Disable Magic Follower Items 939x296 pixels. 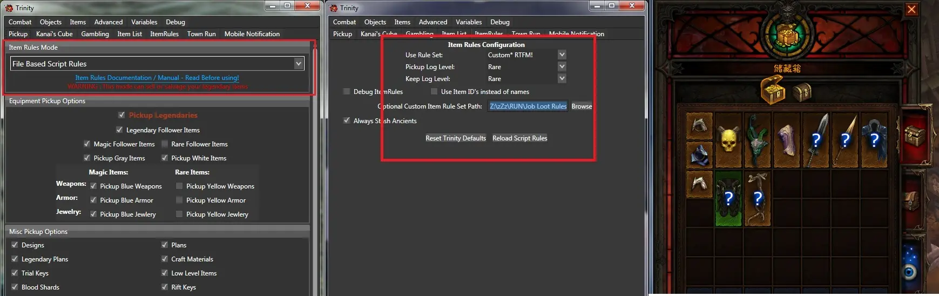(x=87, y=144)
